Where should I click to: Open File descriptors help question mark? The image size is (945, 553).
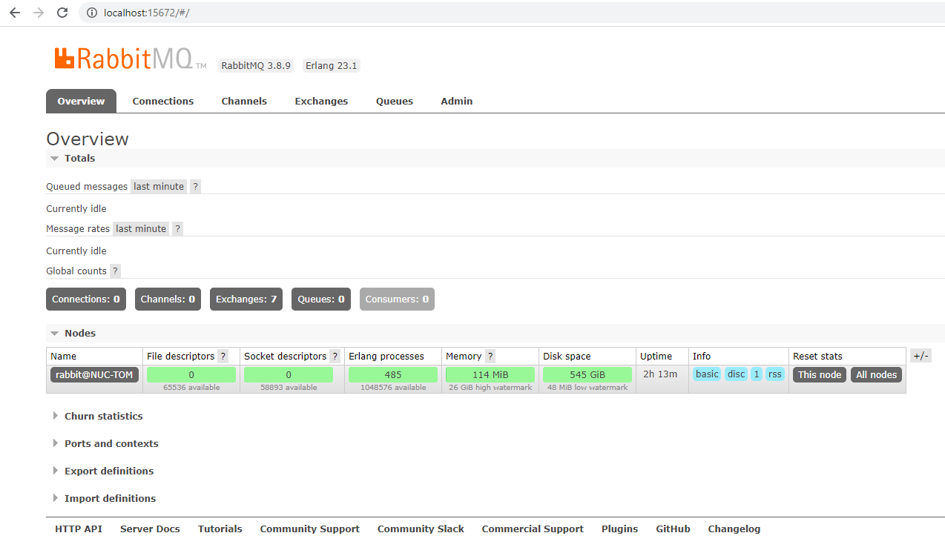(223, 357)
